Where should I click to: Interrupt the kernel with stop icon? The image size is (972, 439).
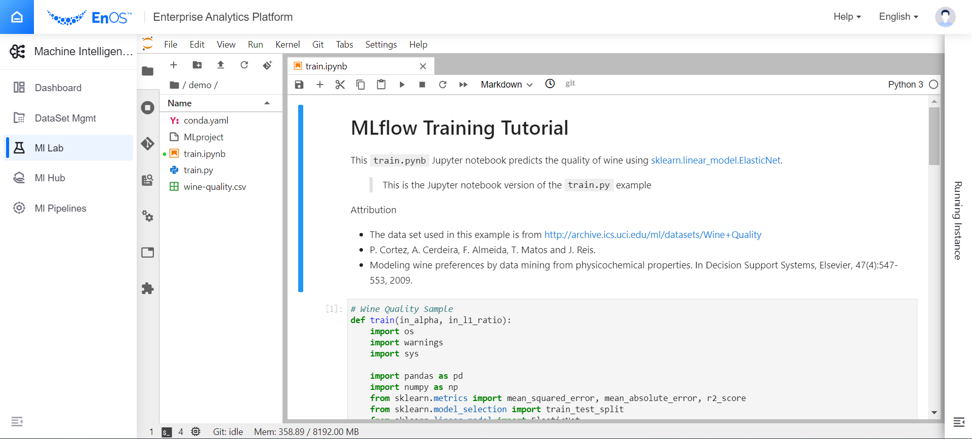[422, 85]
